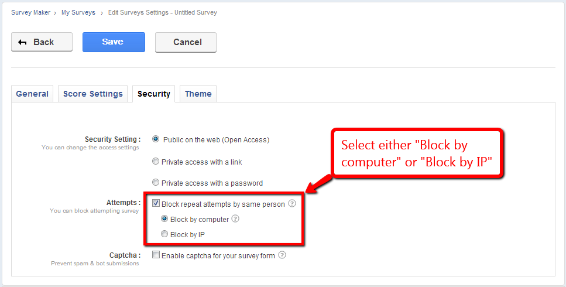Open the Theme tab

pyautogui.click(x=198, y=94)
